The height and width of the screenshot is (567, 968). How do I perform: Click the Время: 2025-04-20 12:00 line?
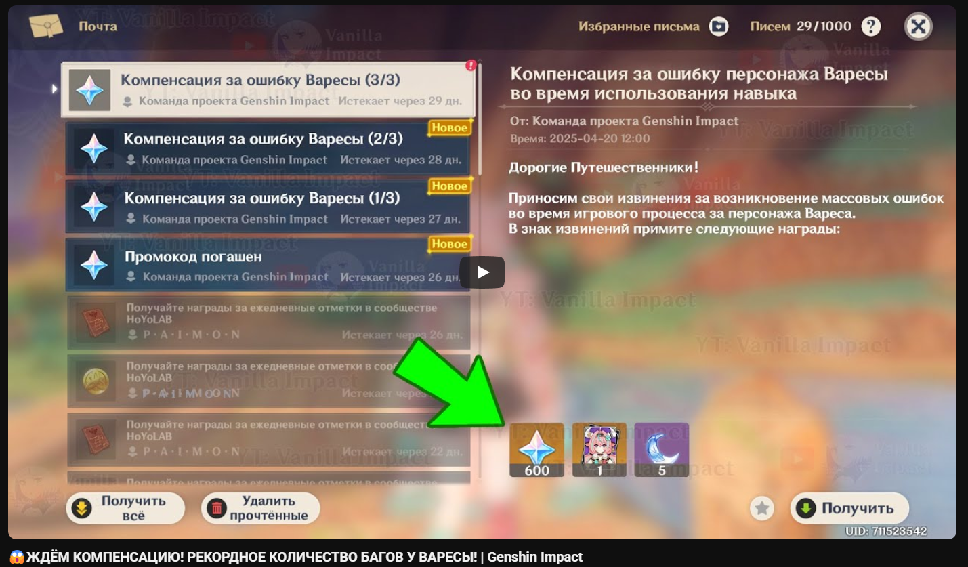pyautogui.click(x=580, y=138)
